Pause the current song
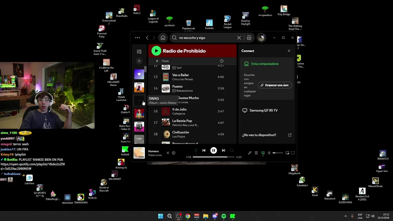The height and width of the screenshot is (221, 393). point(213,150)
